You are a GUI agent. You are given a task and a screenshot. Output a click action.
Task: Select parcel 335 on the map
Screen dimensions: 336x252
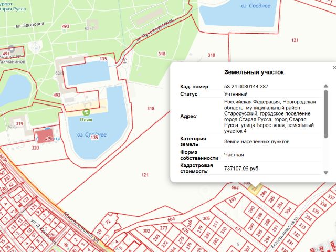(x=315, y=211)
